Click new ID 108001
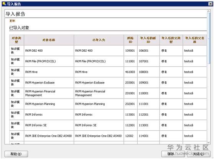214x159 pixels. (143, 72)
